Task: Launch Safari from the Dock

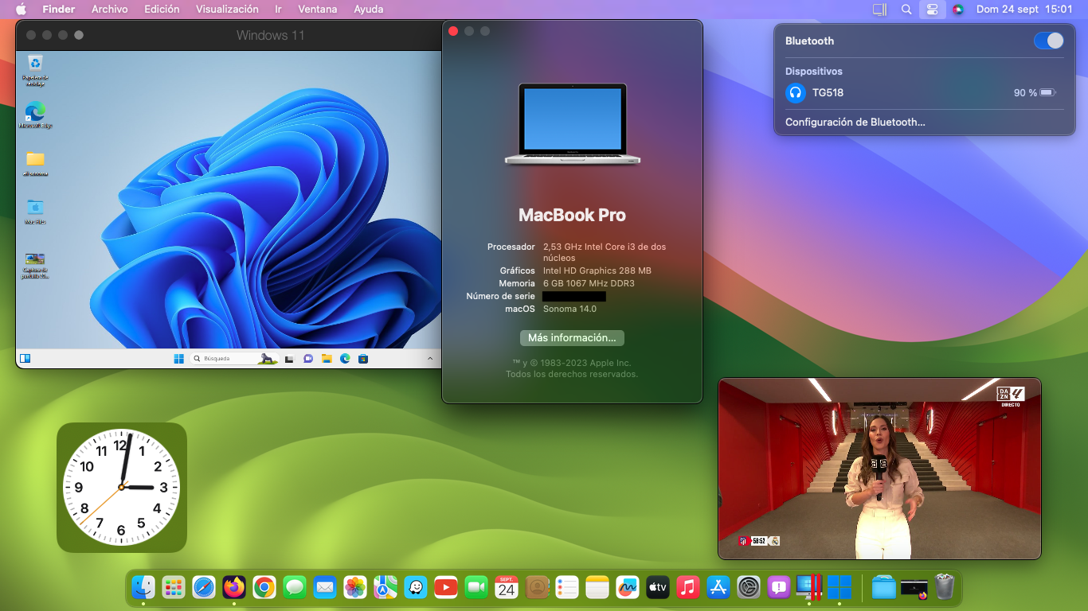Action: (x=204, y=588)
